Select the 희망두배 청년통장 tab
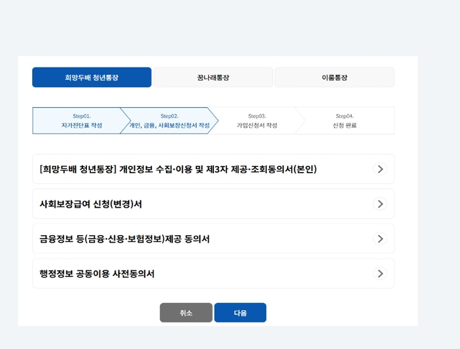 92,77
